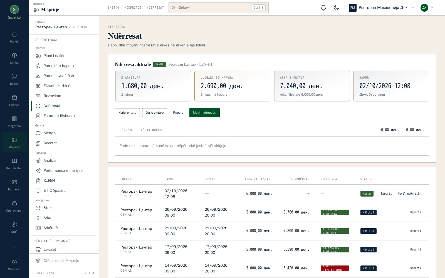Click Mbyll ndërresën in the 02/10/2026 row
Screen dimensions: 445x278
click(x=409, y=194)
